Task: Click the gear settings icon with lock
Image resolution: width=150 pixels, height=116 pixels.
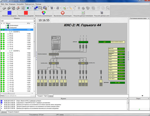Action: coord(45,8)
